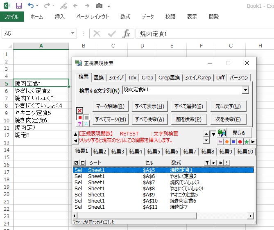Click the Save icon in quick access toolbar

(19, 6)
